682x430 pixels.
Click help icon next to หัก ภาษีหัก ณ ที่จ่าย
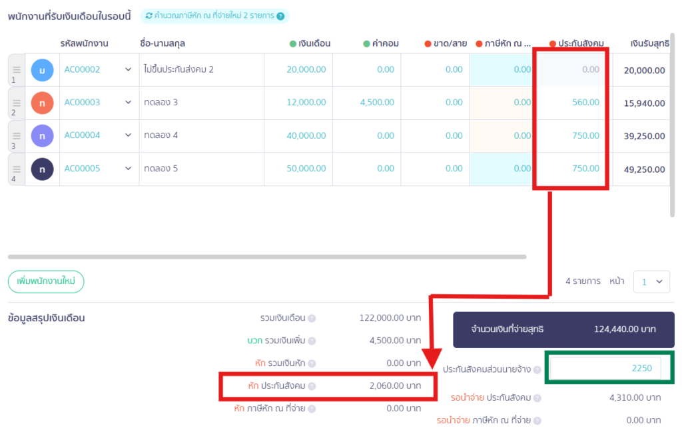coord(312,409)
